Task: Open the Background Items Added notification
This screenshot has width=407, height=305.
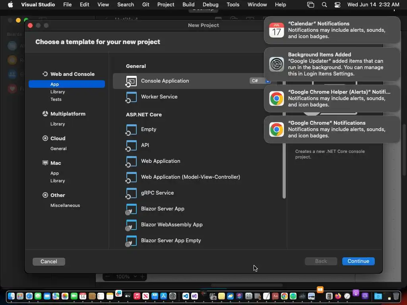Action: point(332,64)
